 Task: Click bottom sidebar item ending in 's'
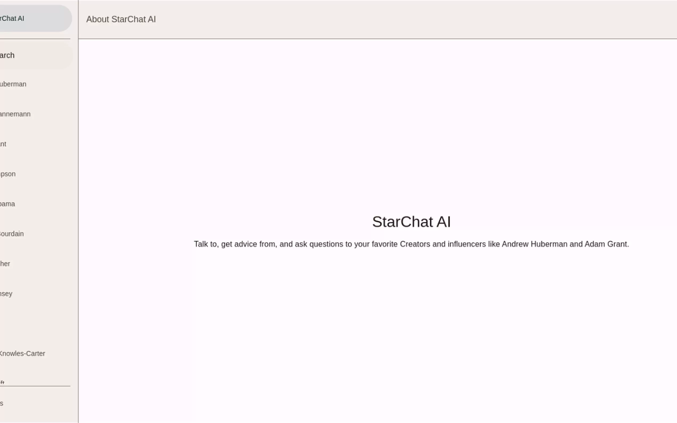[x=2, y=403]
